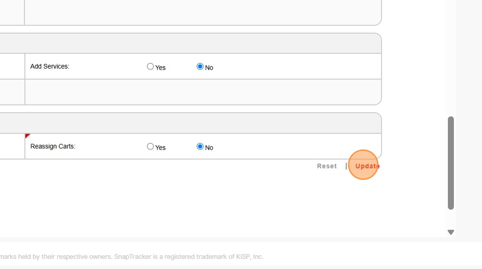Click the scroll-down arrow below the scrollbar
This screenshot has width=482, height=269.
click(x=451, y=232)
